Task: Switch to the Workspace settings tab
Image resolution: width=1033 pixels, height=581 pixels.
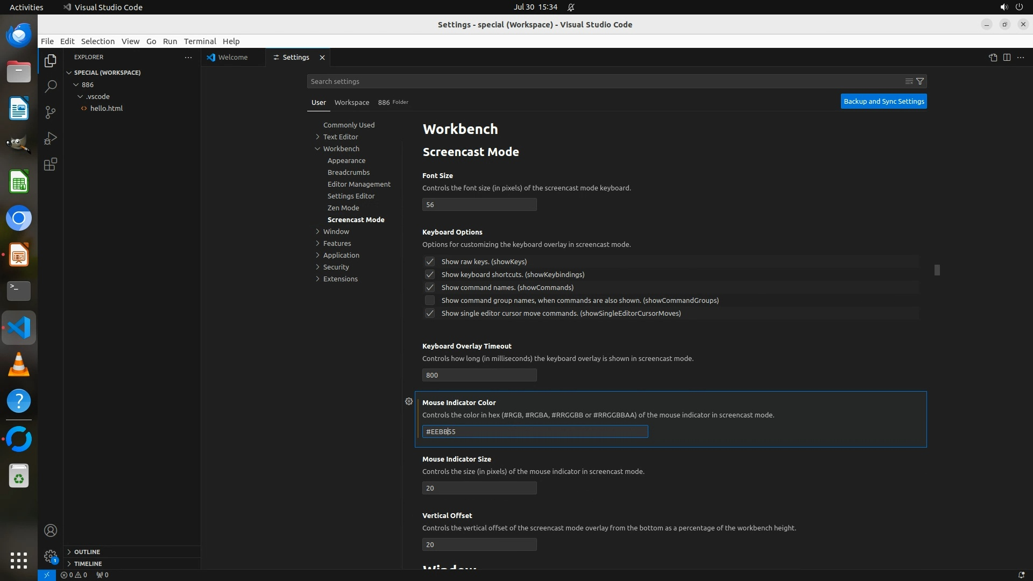Action: tap(351, 102)
